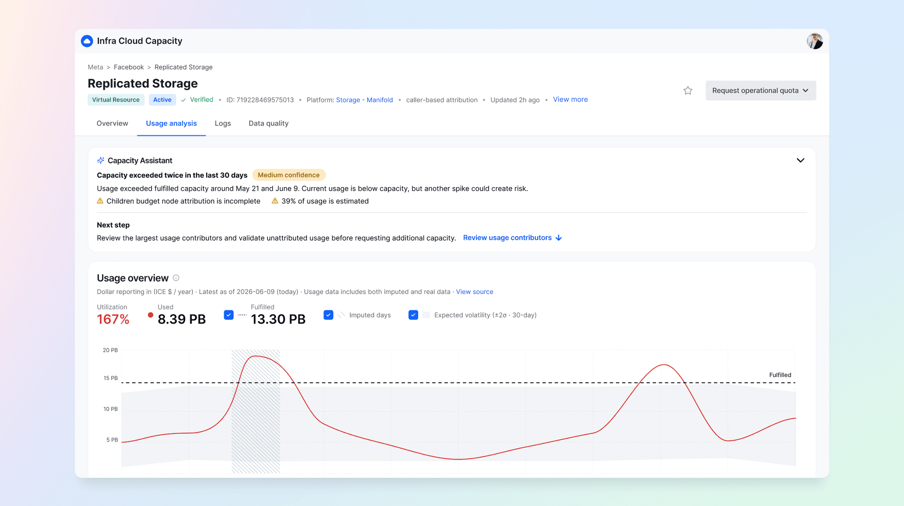This screenshot has width=904, height=506.
Task: Click the Imputed days hatched legend swatch
Action: click(x=341, y=315)
